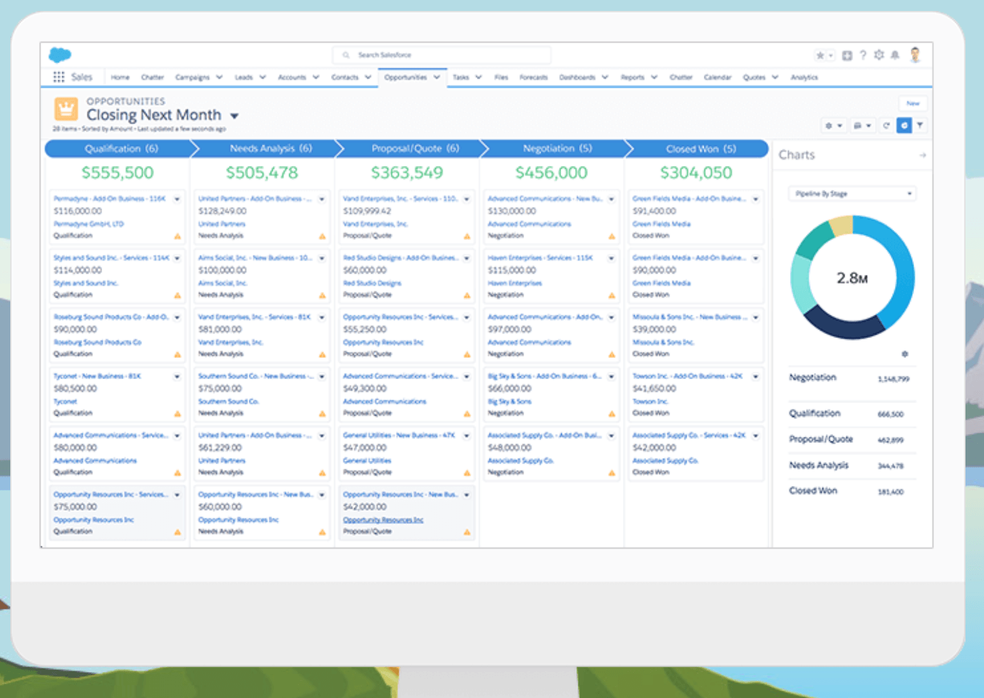Open Pipeline By Stage chart dropdown
Viewport: 984px width, 698px height.
(x=852, y=194)
